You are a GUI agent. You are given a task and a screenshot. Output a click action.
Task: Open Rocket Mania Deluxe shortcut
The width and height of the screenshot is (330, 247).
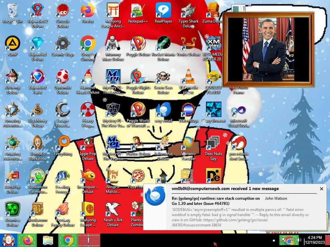(163, 48)
